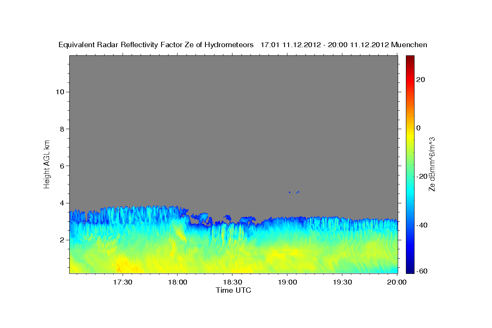Image resolution: width=492 pixels, height=328 pixels.
Task: Click the plot title 'Equivalent Radar Reflectivity Factor Ze of Hydrometeors'
Action: [x=156, y=45]
